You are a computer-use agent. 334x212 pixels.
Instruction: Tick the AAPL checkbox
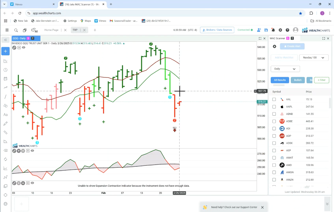click(x=274, y=106)
